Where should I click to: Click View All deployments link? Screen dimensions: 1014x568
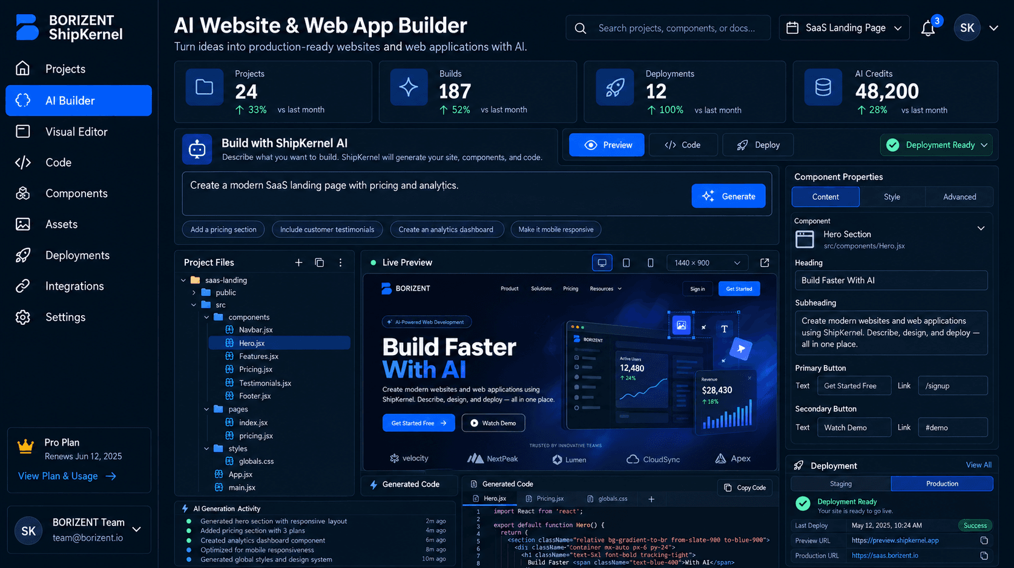[978, 465]
